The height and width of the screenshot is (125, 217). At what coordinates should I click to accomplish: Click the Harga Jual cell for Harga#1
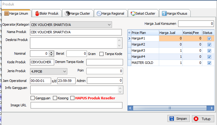point(171,38)
